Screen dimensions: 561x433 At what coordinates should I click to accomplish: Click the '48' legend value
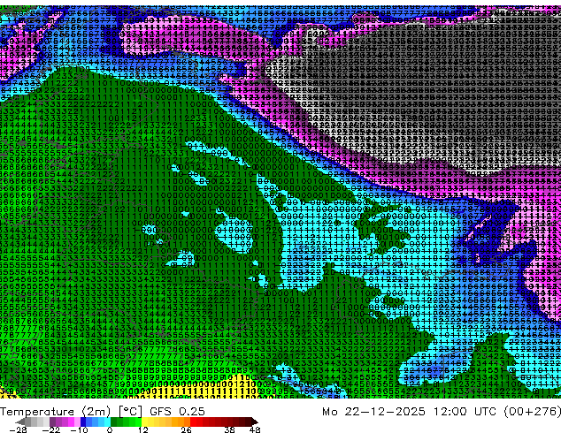(x=255, y=429)
